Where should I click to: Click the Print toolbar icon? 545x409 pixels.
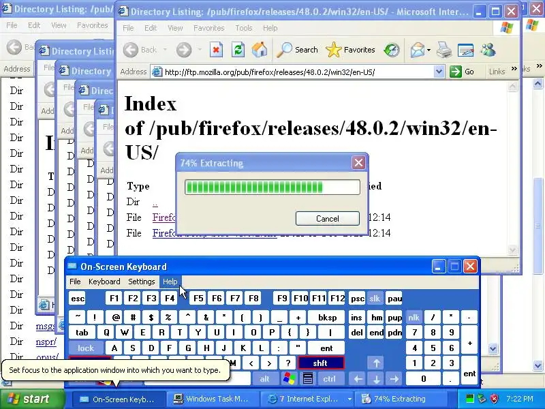point(444,50)
